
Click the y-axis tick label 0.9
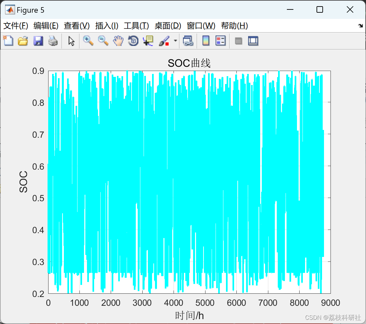click(38, 71)
